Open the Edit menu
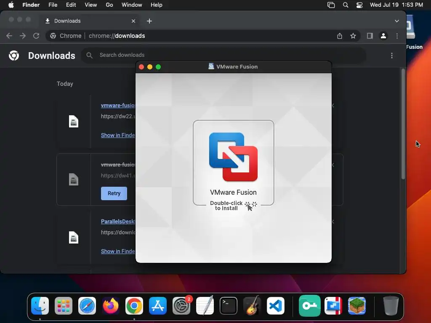Viewport: 431px width, 323px height. [x=71, y=5]
